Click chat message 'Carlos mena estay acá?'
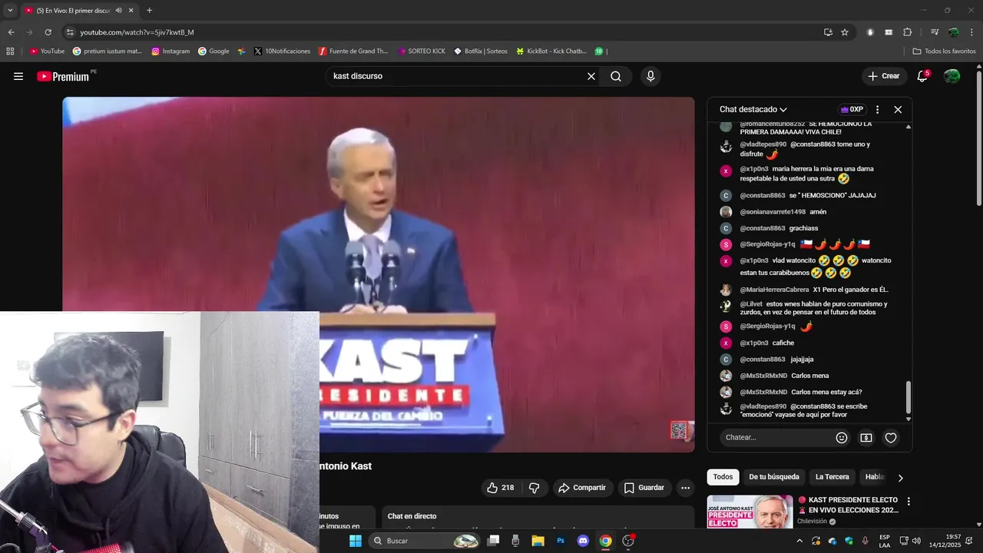Viewport: 983px width, 553px height. point(826,392)
